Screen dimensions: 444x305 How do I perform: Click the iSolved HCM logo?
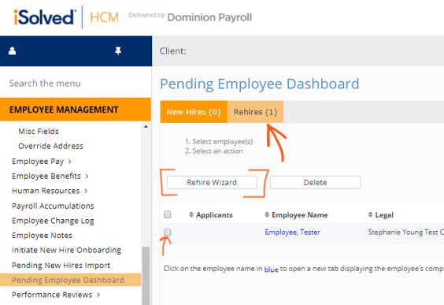click(66, 17)
